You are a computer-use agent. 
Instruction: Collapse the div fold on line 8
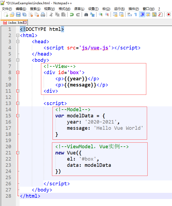pos(18,73)
